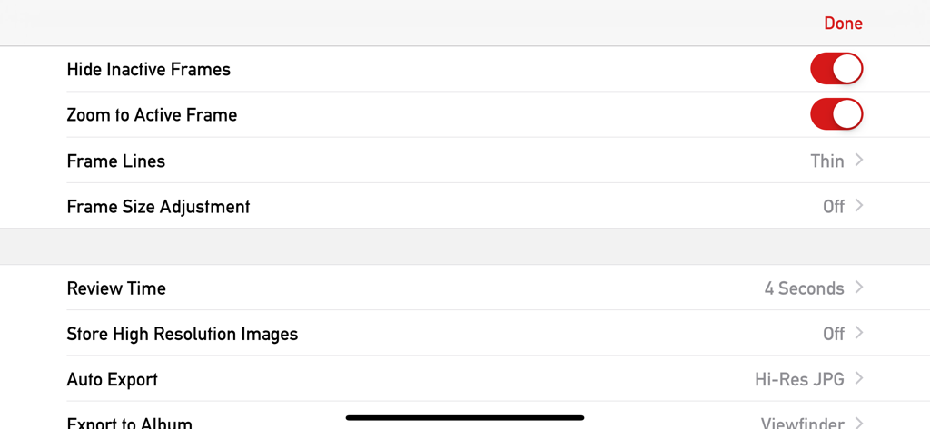Tap the red Done button

843,24
